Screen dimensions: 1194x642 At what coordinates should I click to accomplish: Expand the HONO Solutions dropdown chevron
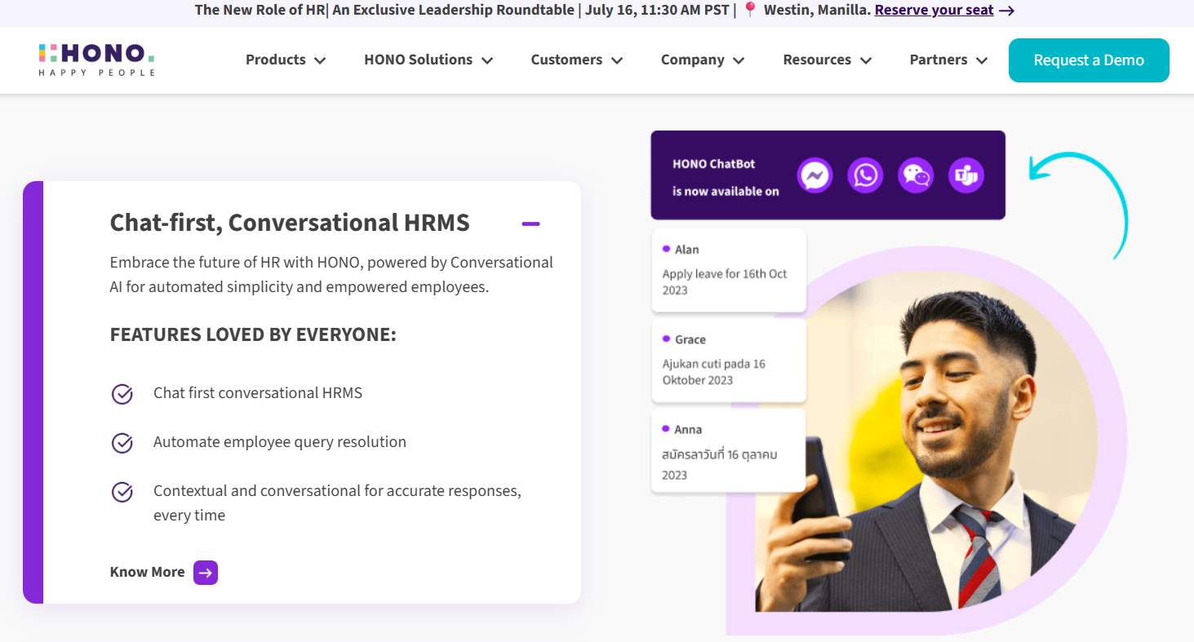[x=487, y=60]
